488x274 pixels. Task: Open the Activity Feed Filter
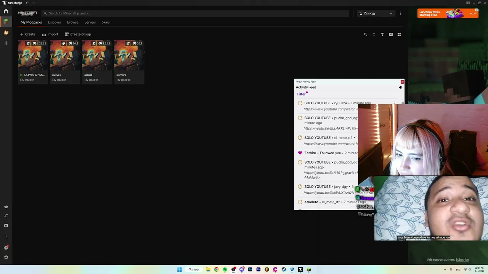301,94
